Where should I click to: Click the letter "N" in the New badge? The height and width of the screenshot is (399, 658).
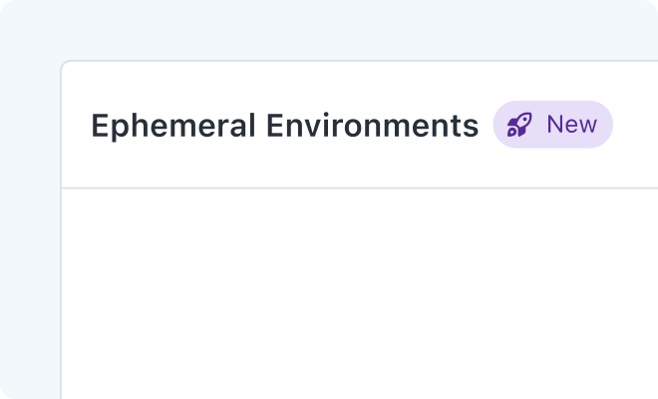point(554,125)
